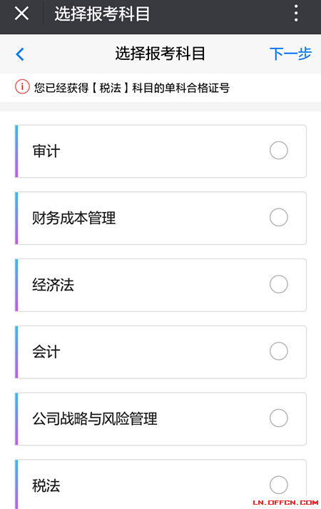The width and height of the screenshot is (321, 509).
Task: Click the 选择报考科目 title in dark top bar
Action: click(x=102, y=14)
